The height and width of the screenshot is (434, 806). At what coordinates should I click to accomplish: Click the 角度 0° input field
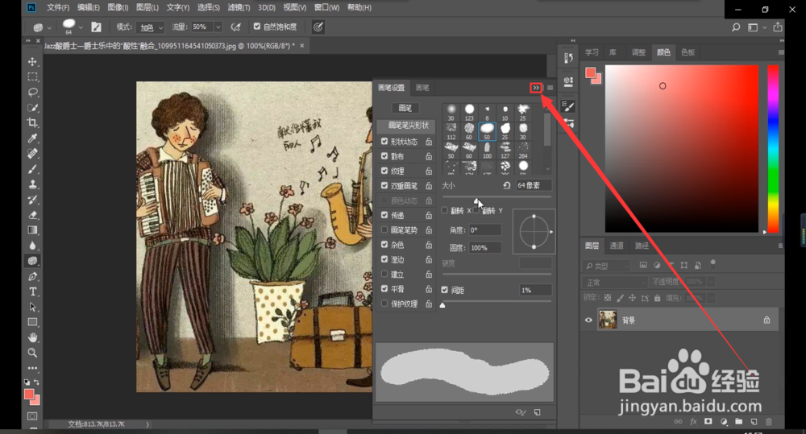[x=484, y=230]
